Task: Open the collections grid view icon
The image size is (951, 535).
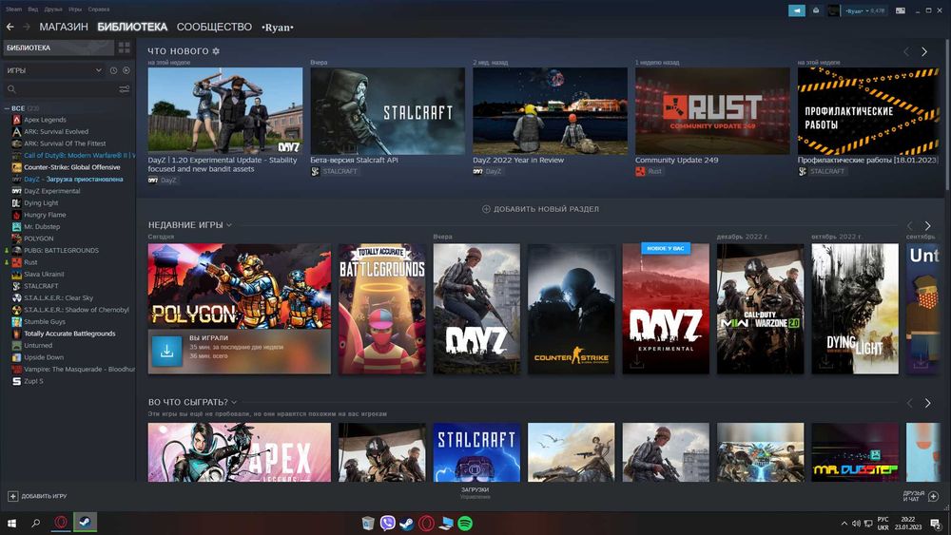Action: [125, 48]
